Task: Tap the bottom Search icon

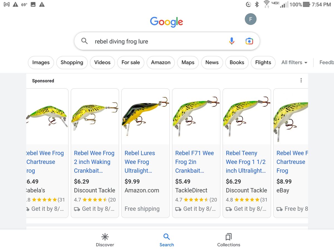Action: pos(166,237)
